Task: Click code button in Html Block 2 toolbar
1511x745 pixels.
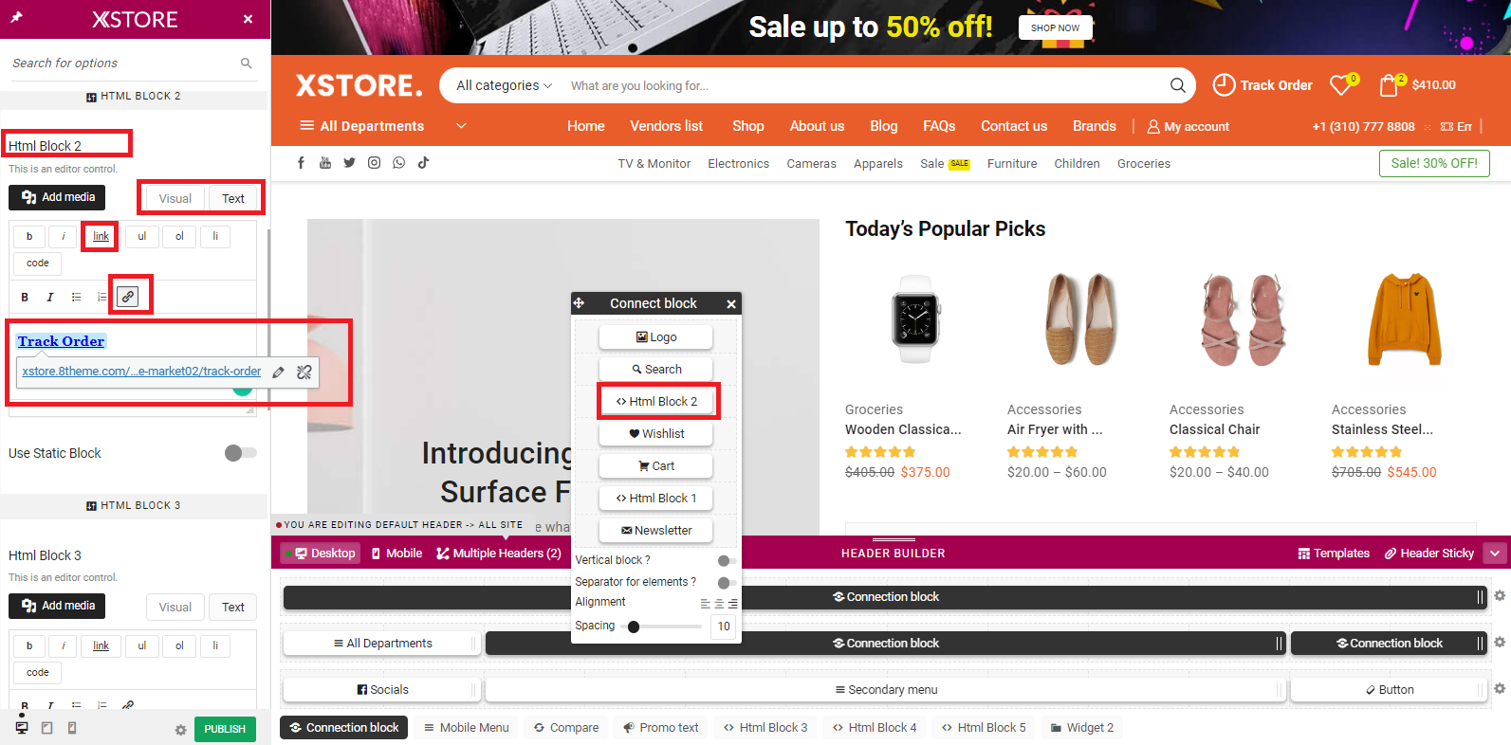Action: (38, 263)
